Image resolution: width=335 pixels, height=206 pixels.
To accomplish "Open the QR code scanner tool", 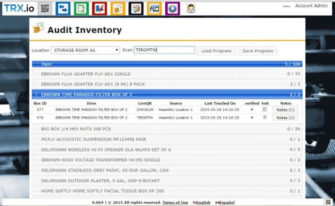I will point(44,8).
